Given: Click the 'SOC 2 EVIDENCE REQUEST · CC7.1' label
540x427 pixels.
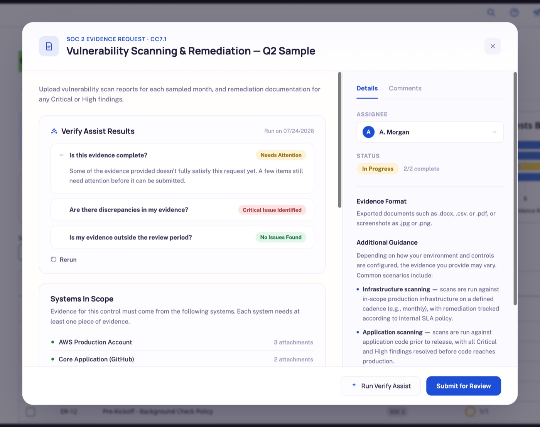Looking at the screenshot, I should pos(116,39).
